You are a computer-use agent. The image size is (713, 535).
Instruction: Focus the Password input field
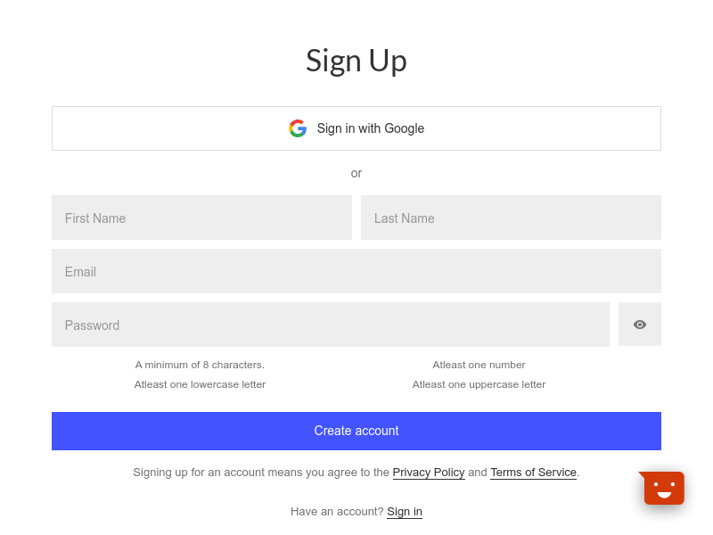(330, 325)
